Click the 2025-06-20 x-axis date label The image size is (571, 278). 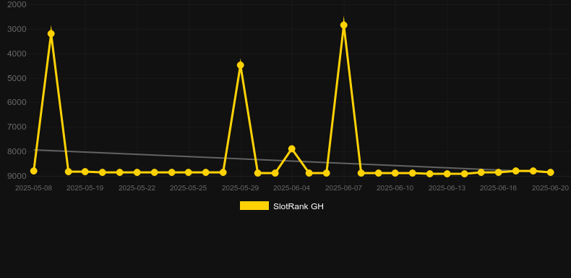(550, 188)
